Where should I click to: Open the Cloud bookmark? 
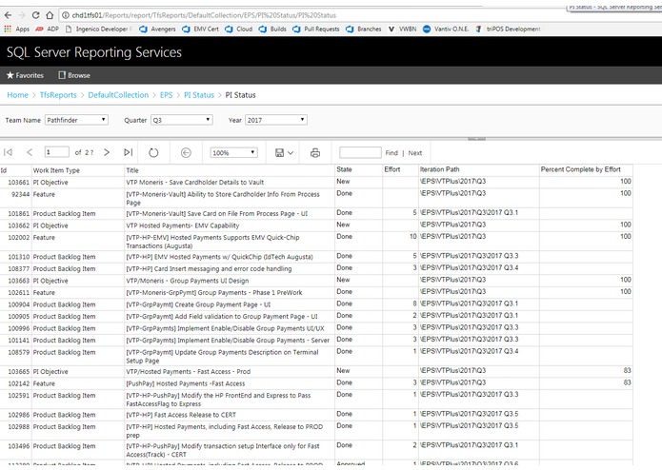point(239,29)
